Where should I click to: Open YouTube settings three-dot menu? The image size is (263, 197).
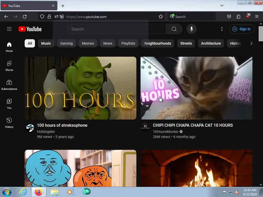point(222,29)
